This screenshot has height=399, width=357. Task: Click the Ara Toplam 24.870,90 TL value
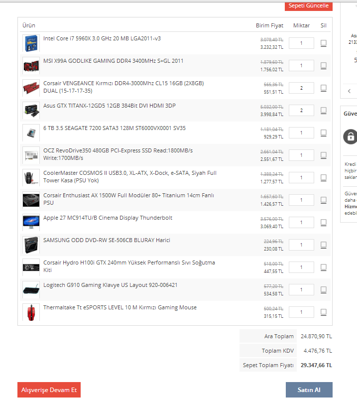coord(316,336)
